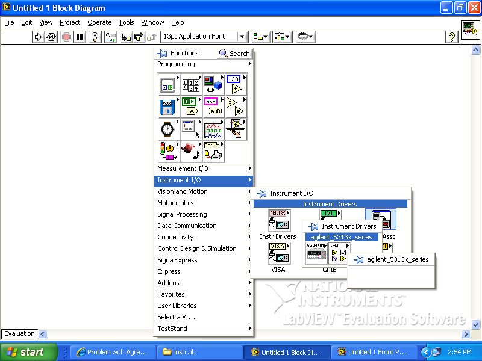Image resolution: width=482 pixels, height=361 pixels.
Task: Expand the Mathematics category
Action: pos(204,203)
